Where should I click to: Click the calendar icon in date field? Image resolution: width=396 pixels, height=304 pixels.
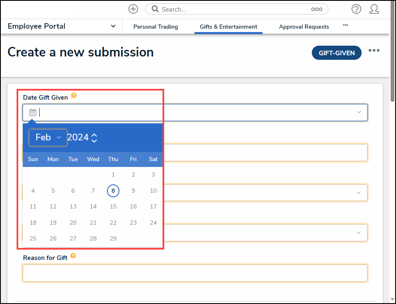(33, 113)
